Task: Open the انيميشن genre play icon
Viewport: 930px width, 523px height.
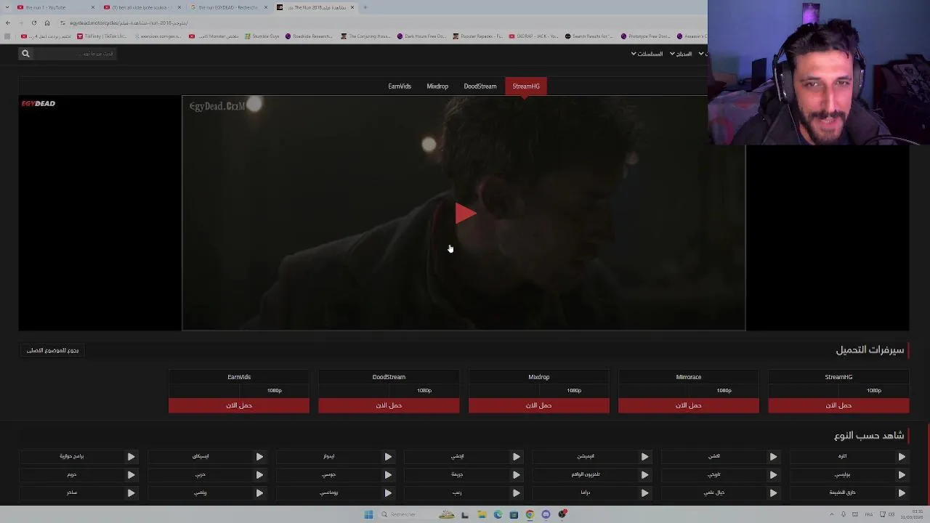Action: click(644, 456)
